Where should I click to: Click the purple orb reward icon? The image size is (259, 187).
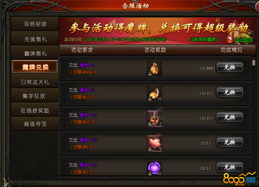154,168
